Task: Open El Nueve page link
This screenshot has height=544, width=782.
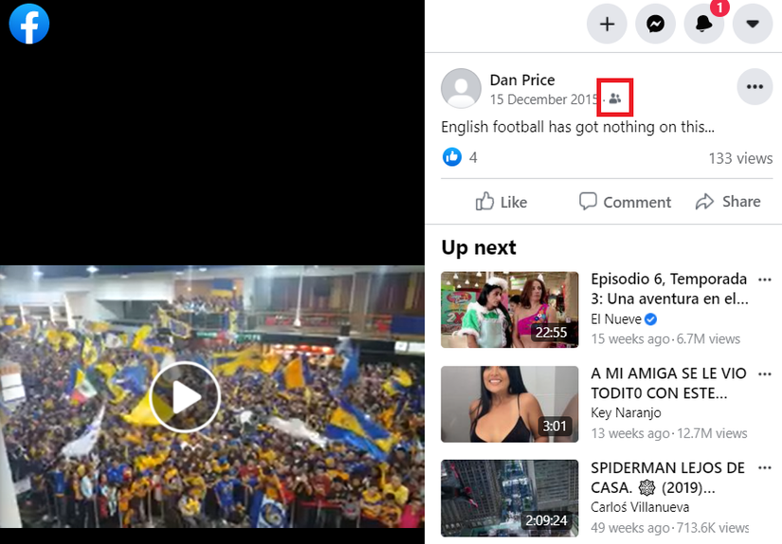Action: click(616, 319)
